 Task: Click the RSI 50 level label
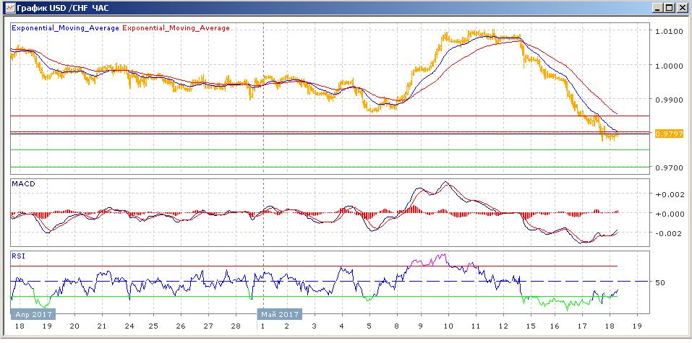(x=661, y=282)
